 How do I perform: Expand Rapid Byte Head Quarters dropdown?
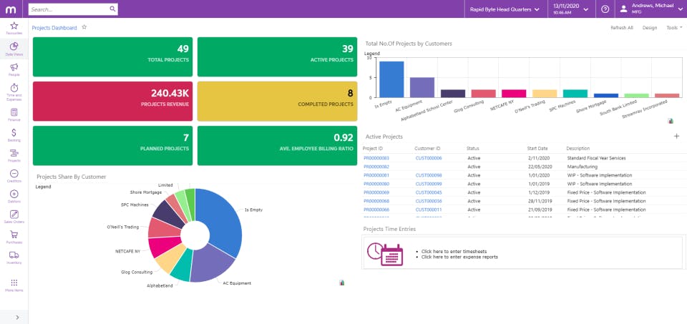tap(505, 9)
